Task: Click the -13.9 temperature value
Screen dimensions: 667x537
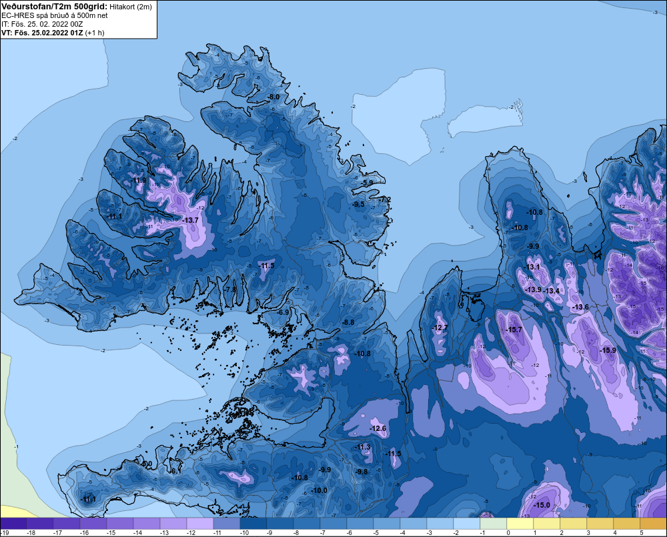Action: click(x=534, y=290)
